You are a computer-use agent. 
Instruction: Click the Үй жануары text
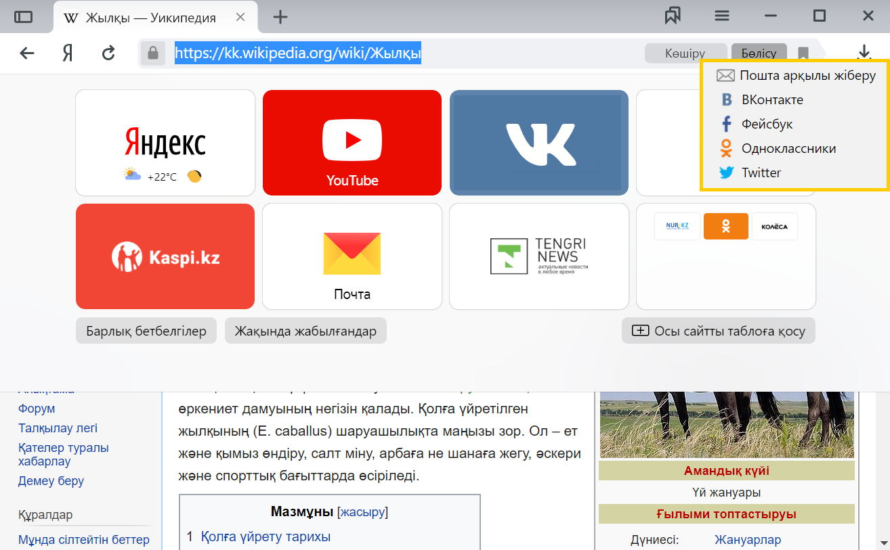point(726,492)
